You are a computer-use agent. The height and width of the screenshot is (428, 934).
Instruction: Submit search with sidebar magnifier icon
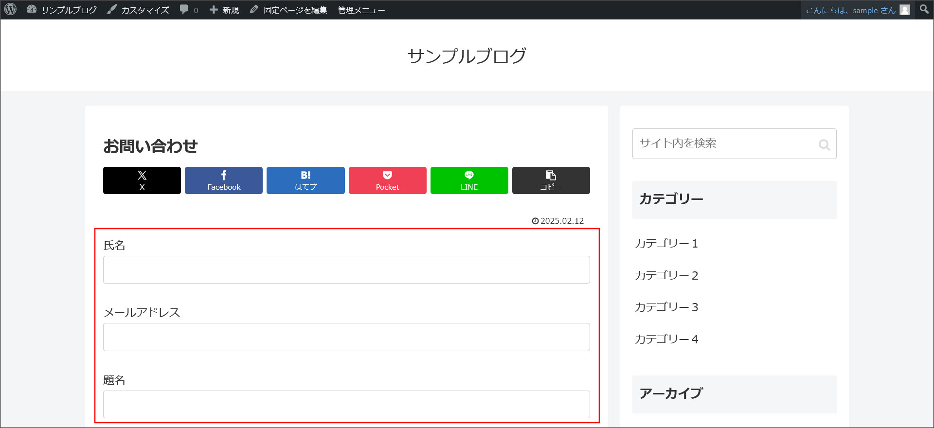[824, 144]
